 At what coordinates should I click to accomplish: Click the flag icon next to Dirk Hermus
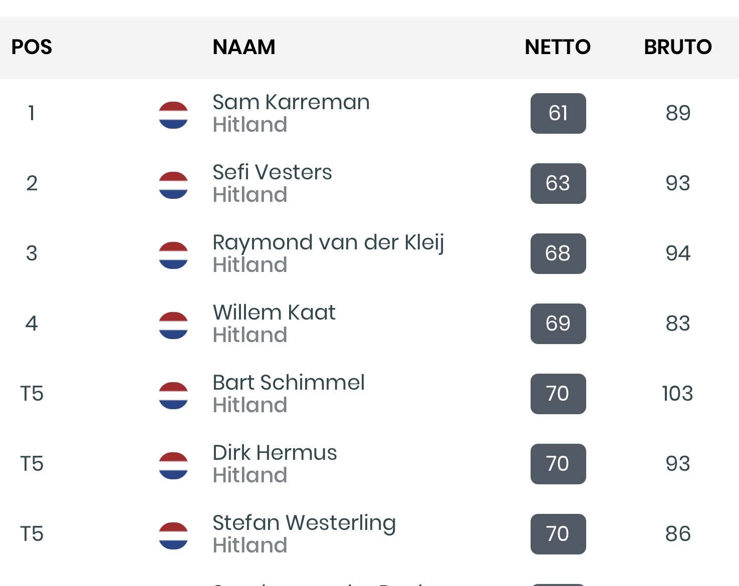click(173, 466)
